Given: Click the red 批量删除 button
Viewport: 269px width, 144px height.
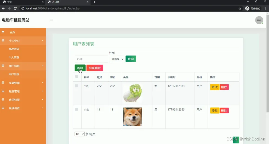Looking at the screenshot, I should (95, 68).
